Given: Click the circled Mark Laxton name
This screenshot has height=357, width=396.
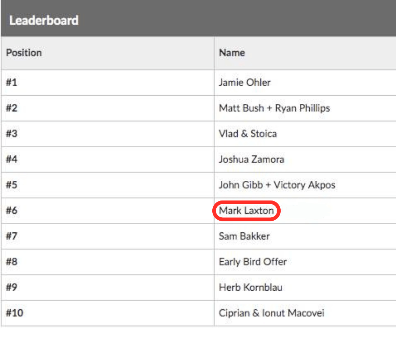Looking at the screenshot, I should (246, 211).
